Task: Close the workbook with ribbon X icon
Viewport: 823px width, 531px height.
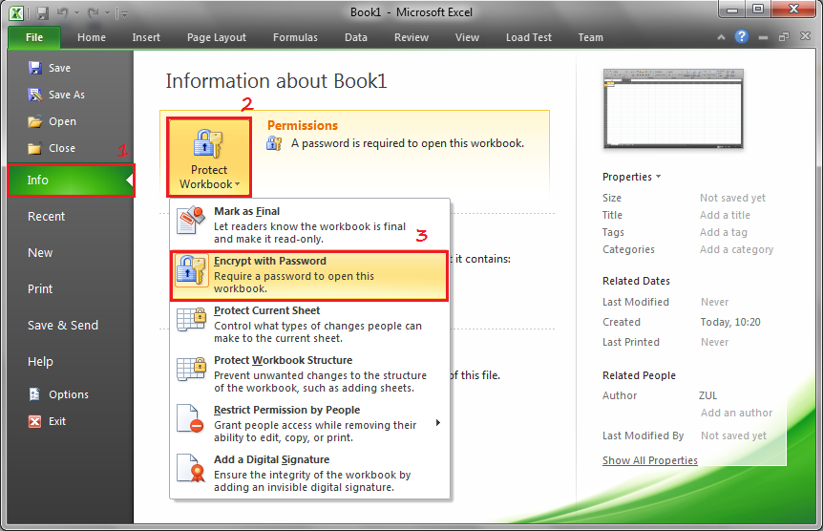Action: (x=805, y=36)
